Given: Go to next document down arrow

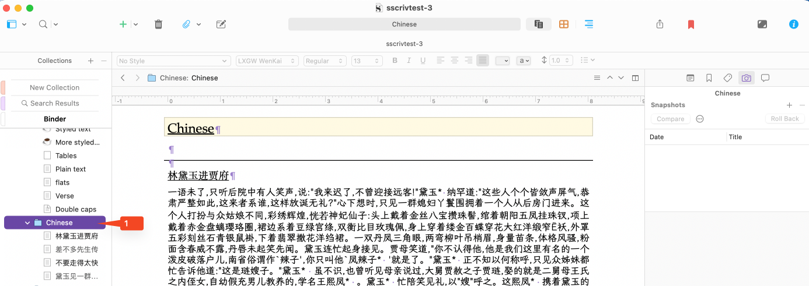Looking at the screenshot, I should pyautogui.click(x=622, y=77).
